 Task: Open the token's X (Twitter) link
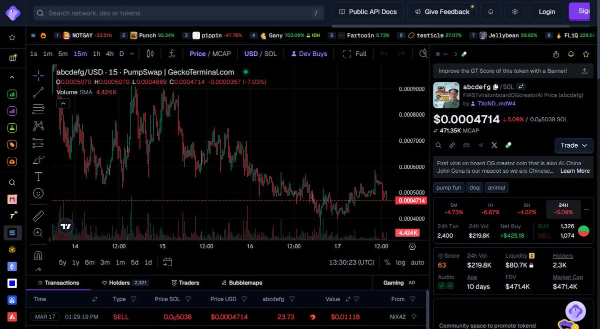click(494, 145)
